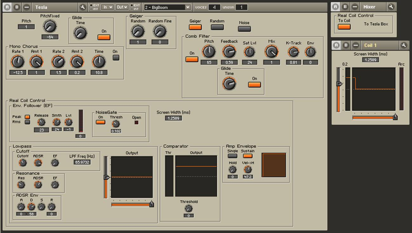Open the Out routing dropdown

click(122, 7)
